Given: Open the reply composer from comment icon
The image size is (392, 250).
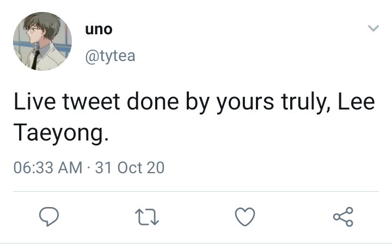Looking at the screenshot, I should (49, 216).
